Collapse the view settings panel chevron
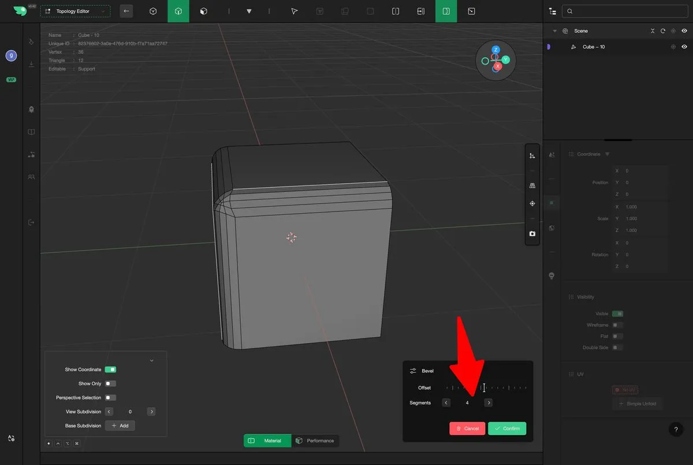Image resolution: width=693 pixels, height=465 pixels. tap(151, 360)
